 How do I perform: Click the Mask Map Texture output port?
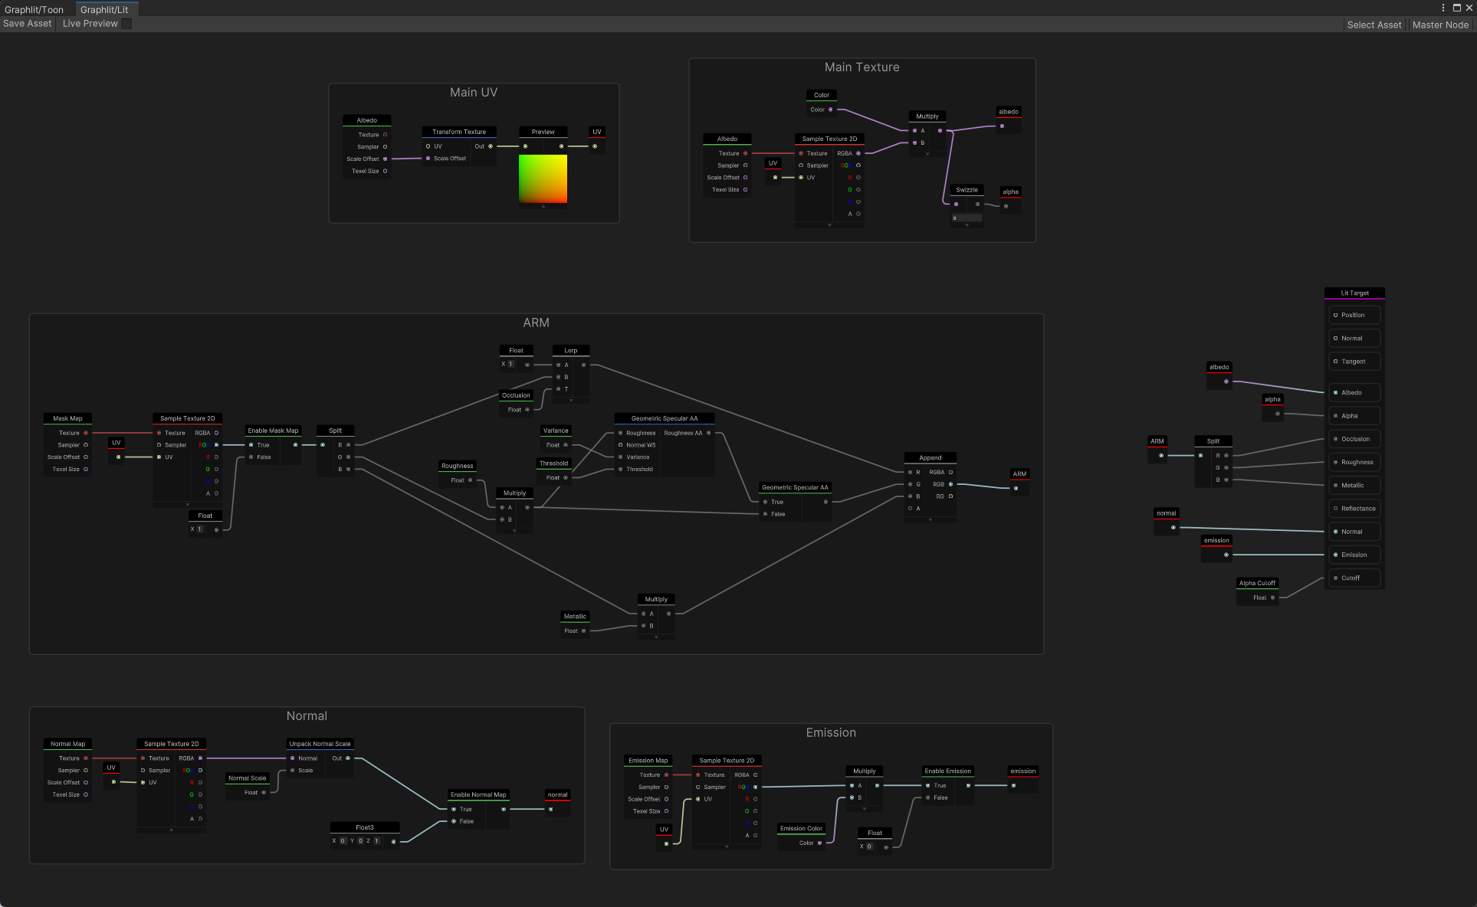coord(86,433)
